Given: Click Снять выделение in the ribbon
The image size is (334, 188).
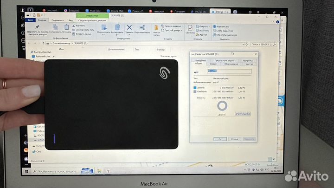Looking at the screenshot, I should (x=223, y=31).
